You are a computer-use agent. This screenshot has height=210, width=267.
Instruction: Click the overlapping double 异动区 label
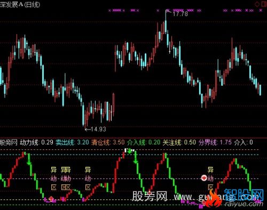(66, 179)
